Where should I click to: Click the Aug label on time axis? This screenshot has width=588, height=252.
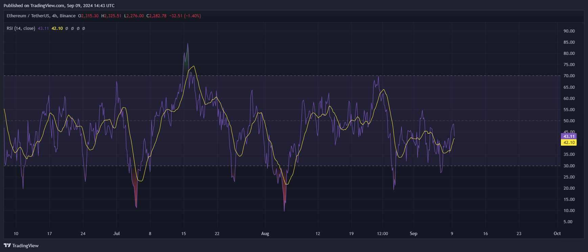coord(265,234)
